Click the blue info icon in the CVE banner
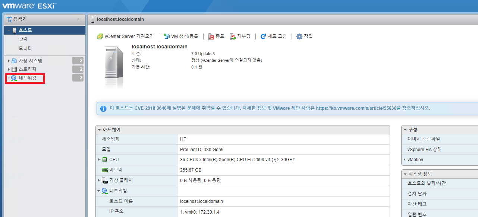The width and height of the screenshot is (478, 217). (x=103, y=109)
